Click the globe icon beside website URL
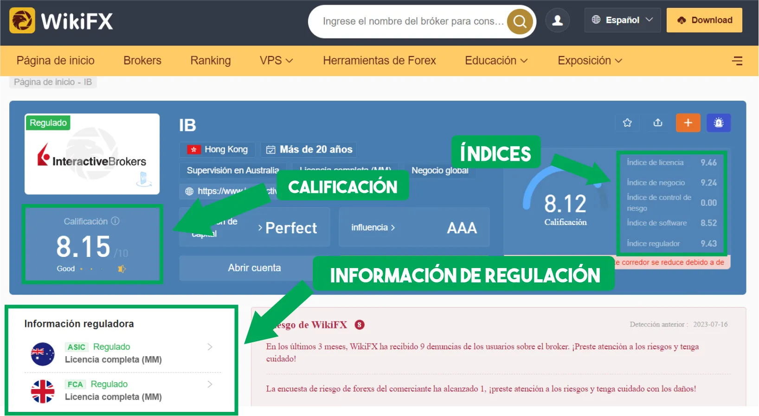 click(x=189, y=191)
